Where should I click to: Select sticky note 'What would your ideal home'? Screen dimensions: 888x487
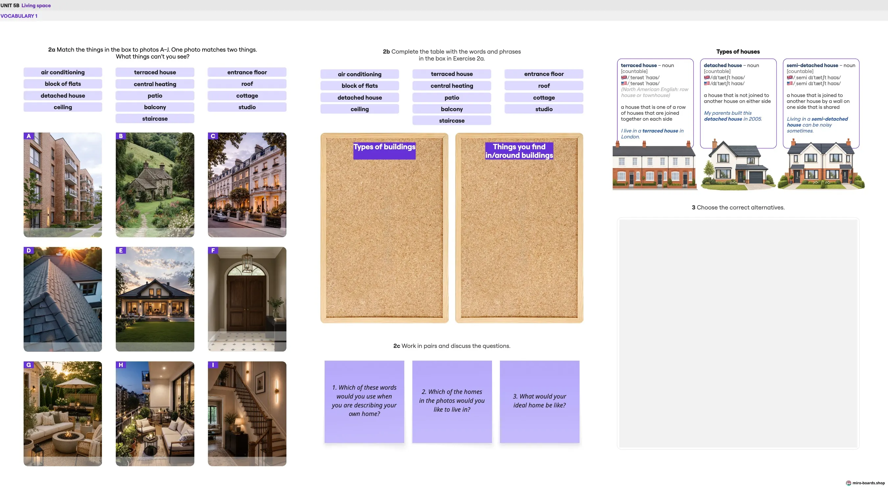[x=539, y=402]
